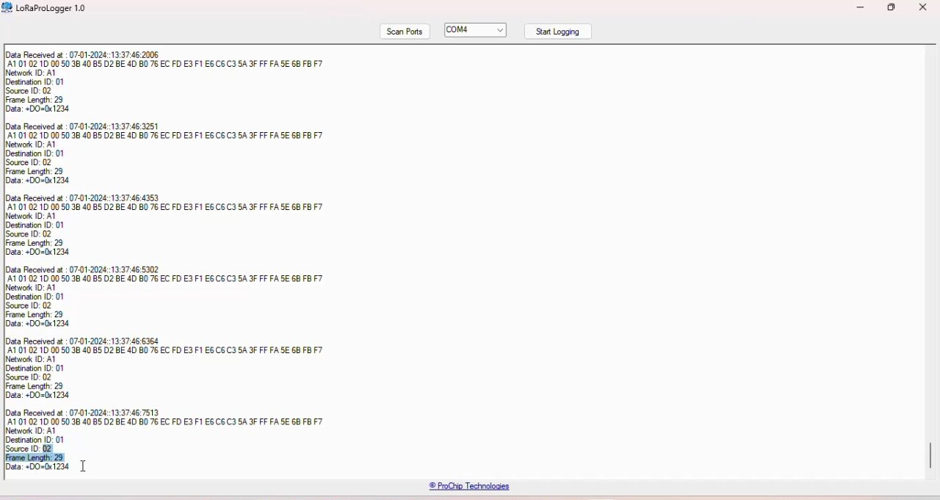
Task: Click 'Data Received at' line ending 13:37:46:5302
Action: [82, 270]
